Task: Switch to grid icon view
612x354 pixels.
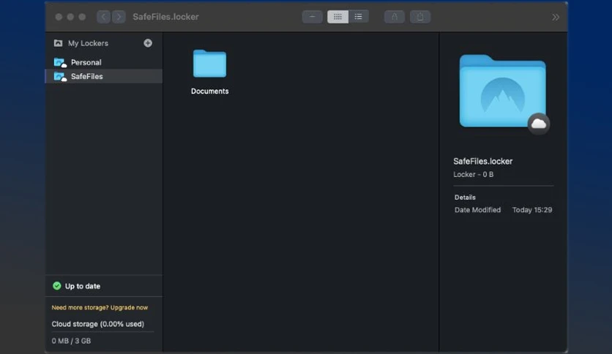Action: pos(337,17)
